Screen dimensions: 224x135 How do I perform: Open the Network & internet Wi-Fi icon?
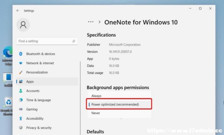click(x=21, y=63)
